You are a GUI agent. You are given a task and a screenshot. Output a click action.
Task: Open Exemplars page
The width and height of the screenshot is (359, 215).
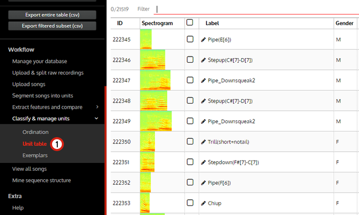click(35, 155)
